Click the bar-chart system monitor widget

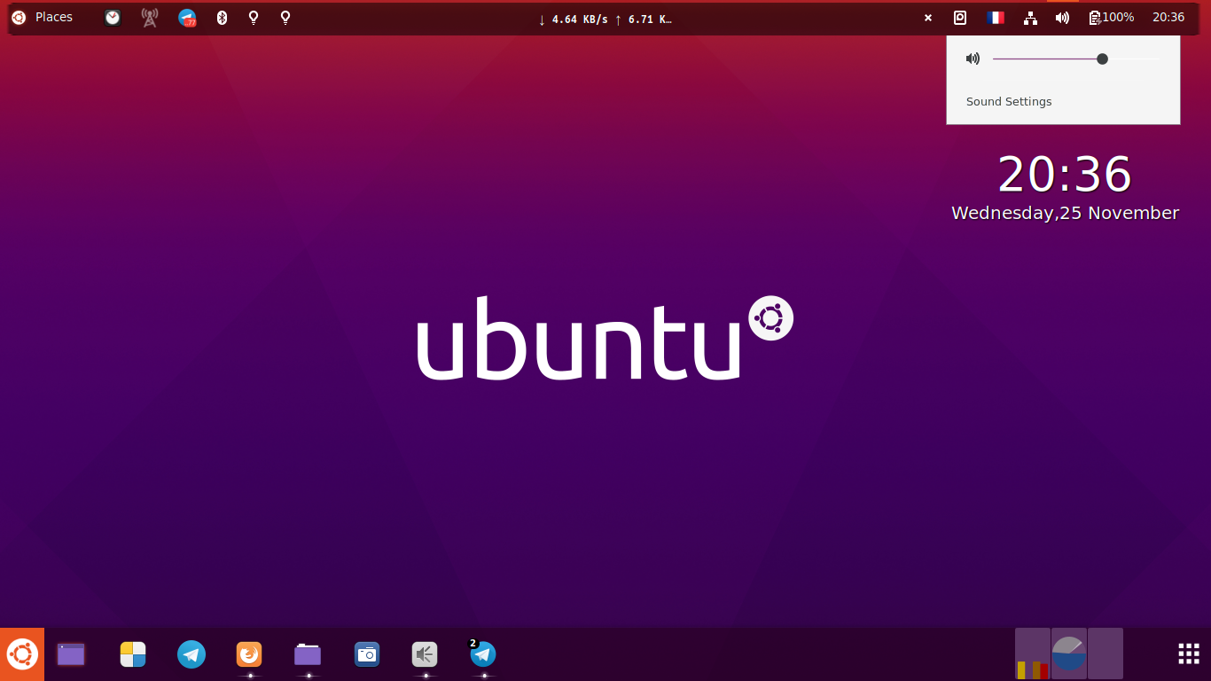click(1033, 654)
